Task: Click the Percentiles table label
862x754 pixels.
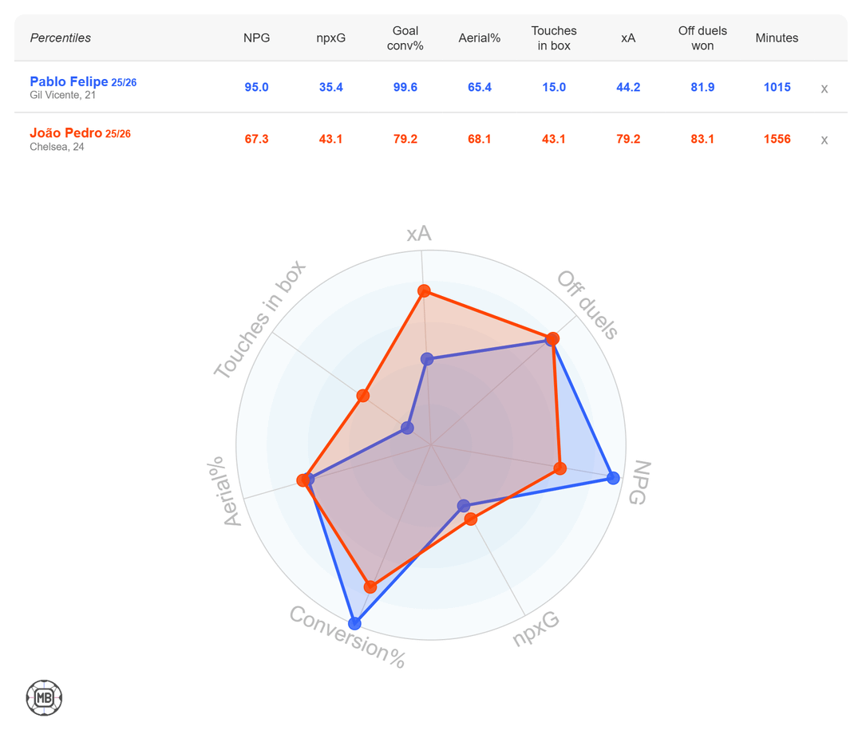Action: tap(61, 38)
